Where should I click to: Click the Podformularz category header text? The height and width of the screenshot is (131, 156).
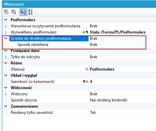click(23, 20)
